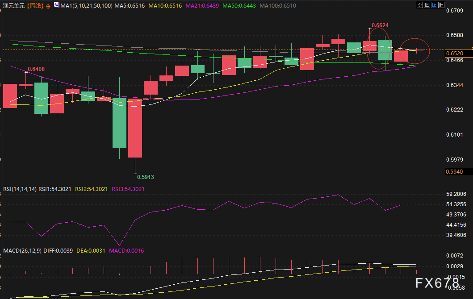This screenshot has height=299, width=473.
Task: Click the 0.6624 high price label
Action: 380,25
